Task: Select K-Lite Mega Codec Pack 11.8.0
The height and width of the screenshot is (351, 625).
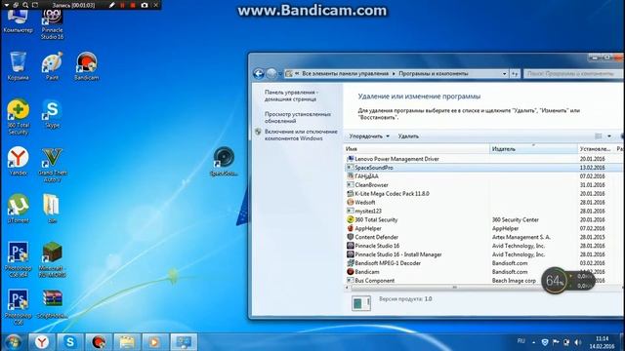Action: tap(484, 194)
